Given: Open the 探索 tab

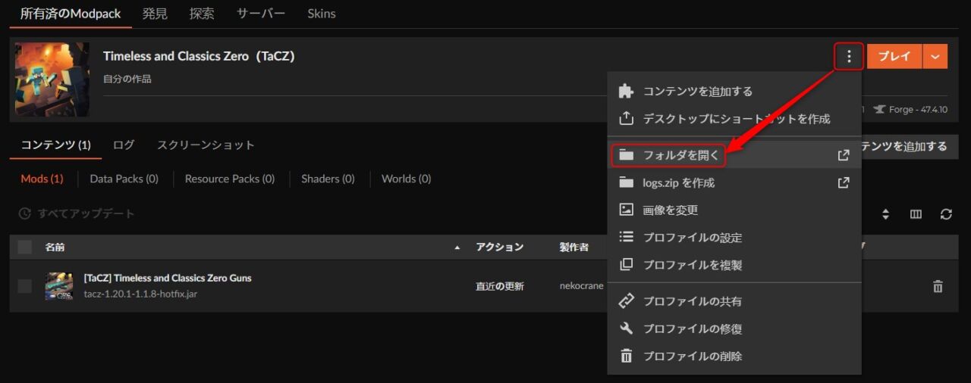Looking at the screenshot, I should tap(202, 14).
